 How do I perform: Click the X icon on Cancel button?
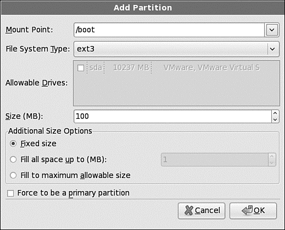tap(189, 210)
